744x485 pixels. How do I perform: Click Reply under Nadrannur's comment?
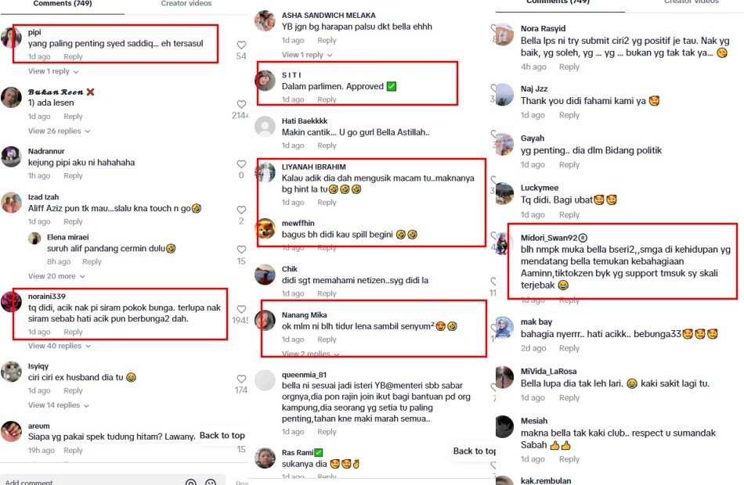[73, 175]
